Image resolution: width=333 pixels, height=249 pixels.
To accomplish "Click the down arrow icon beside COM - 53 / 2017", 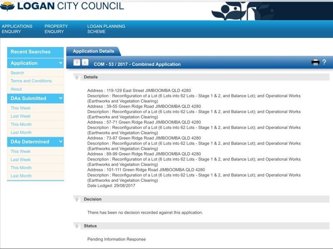I will 85,63.
